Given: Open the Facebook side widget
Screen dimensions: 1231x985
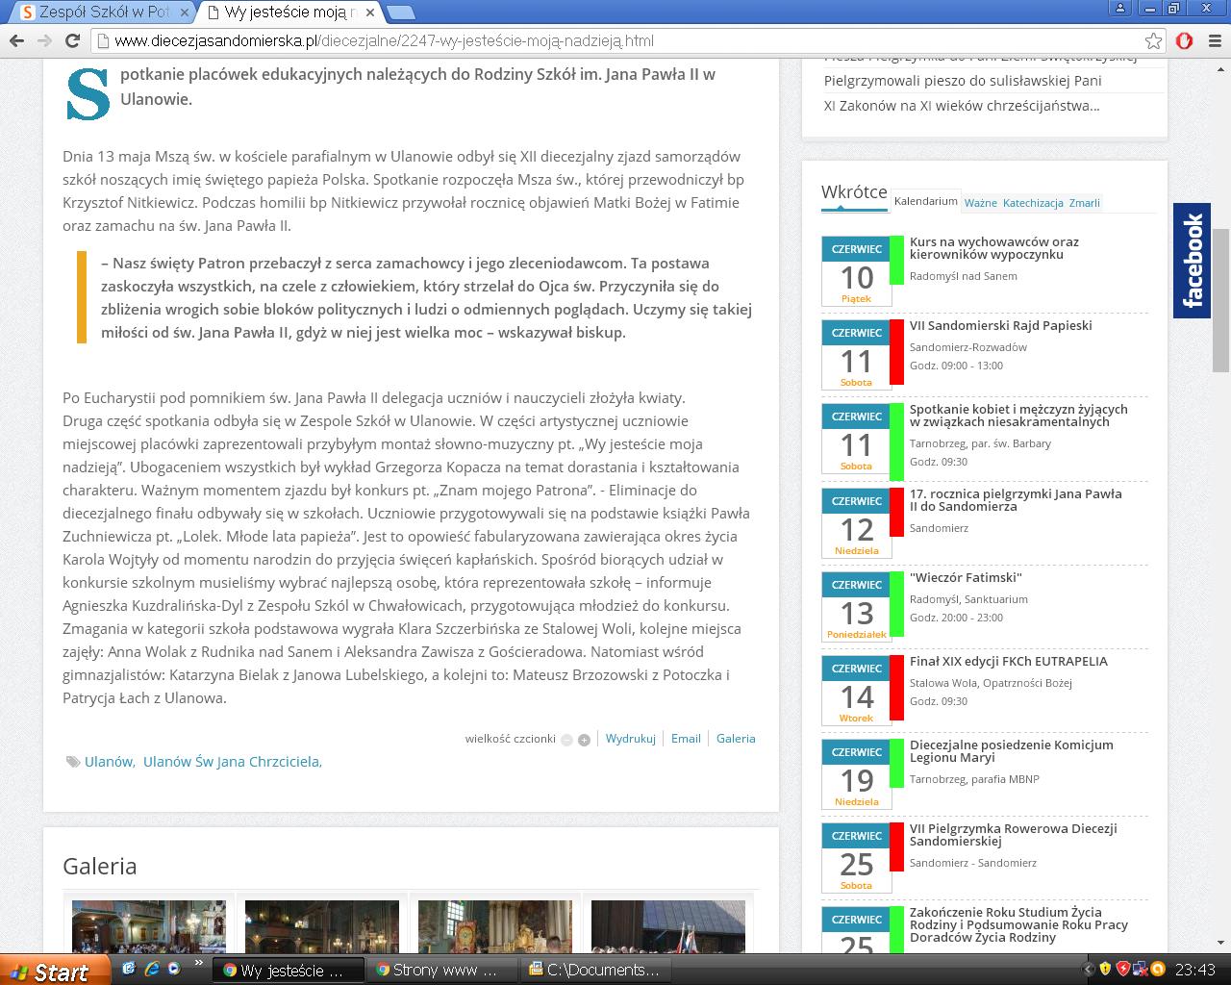Looking at the screenshot, I should 1192,261.
